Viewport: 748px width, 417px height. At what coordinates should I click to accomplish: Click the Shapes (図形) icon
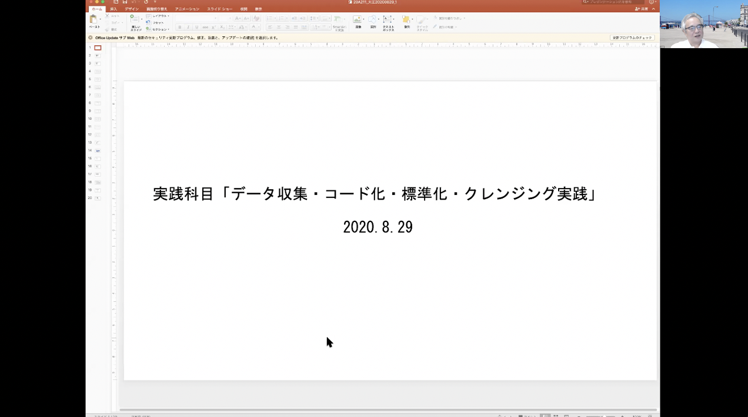tap(372, 19)
